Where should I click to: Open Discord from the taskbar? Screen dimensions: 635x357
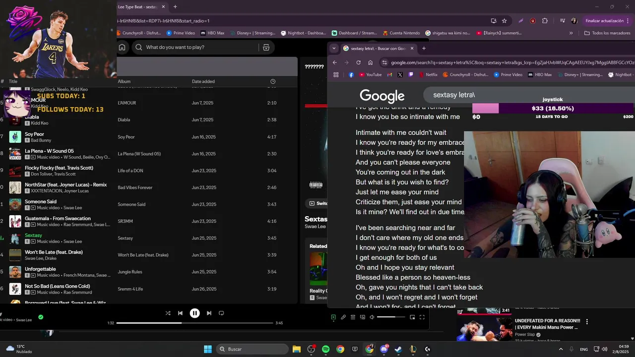pyautogui.click(x=384, y=349)
